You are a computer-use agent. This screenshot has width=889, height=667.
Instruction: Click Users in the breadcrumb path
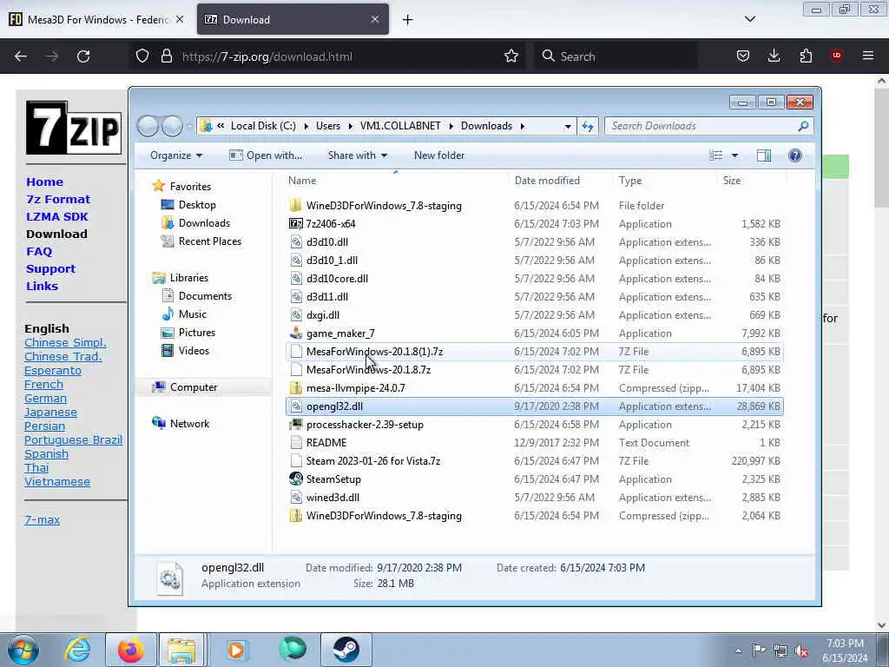pyautogui.click(x=328, y=126)
